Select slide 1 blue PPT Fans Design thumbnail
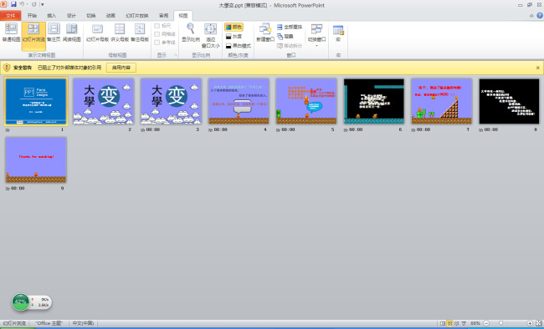The image size is (544, 329). tap(36, 101)
